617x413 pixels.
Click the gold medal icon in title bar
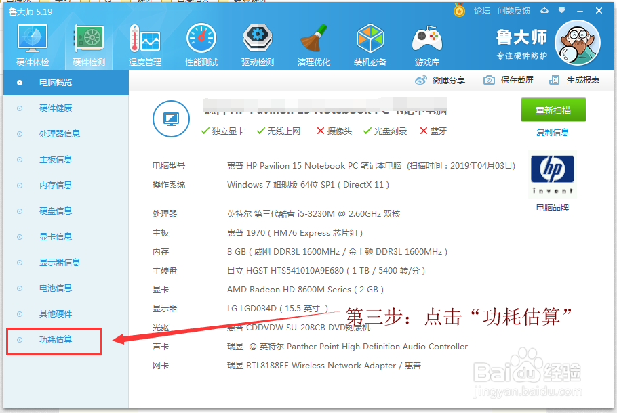pyautogui.click(x=459, y=10)
